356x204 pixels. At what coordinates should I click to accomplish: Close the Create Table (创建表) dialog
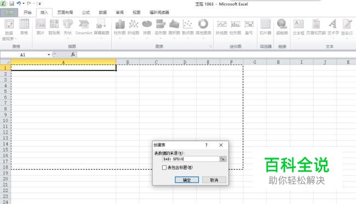tap(221, 145)
